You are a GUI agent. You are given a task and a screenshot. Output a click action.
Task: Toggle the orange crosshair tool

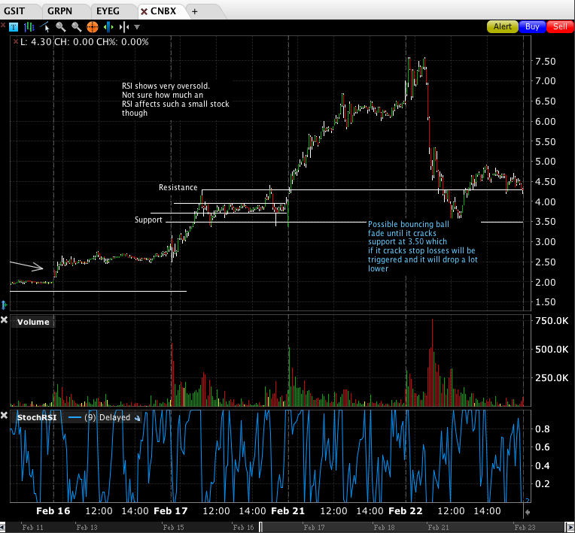pyautogui.click(x=93, y=27)
